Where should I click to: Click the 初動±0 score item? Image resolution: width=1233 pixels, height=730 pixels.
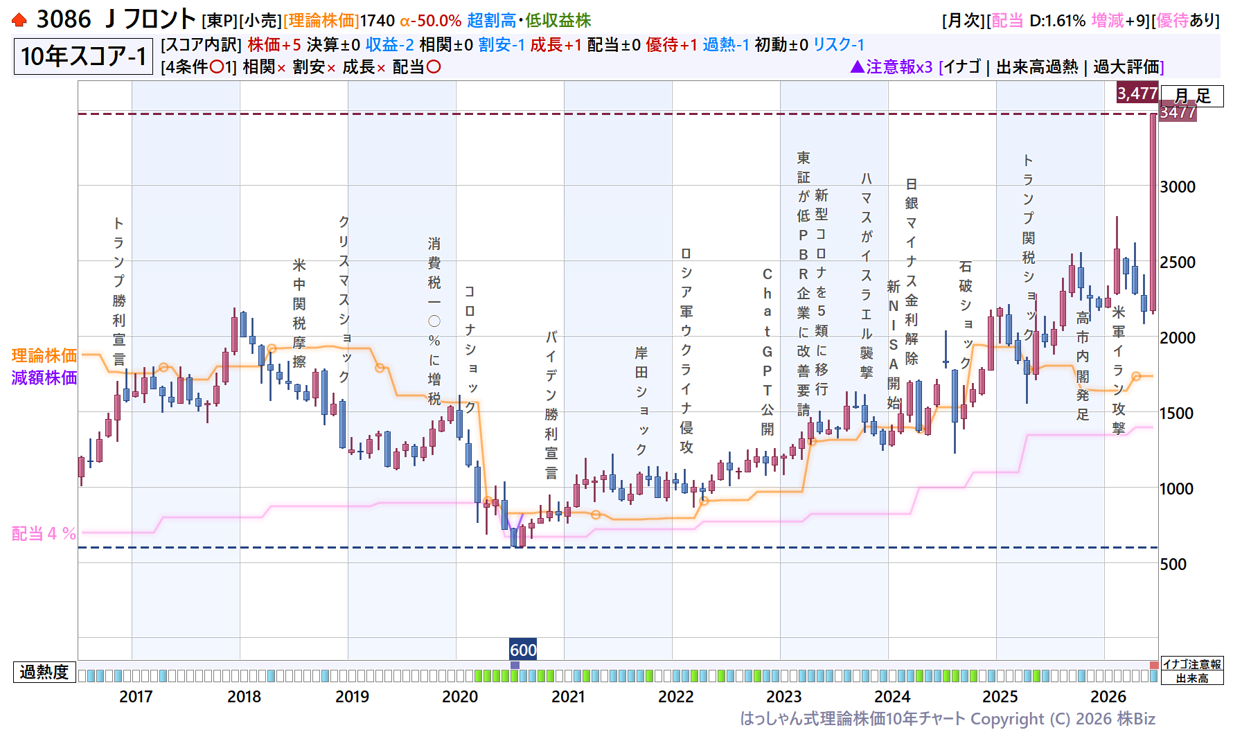(781, 45)
